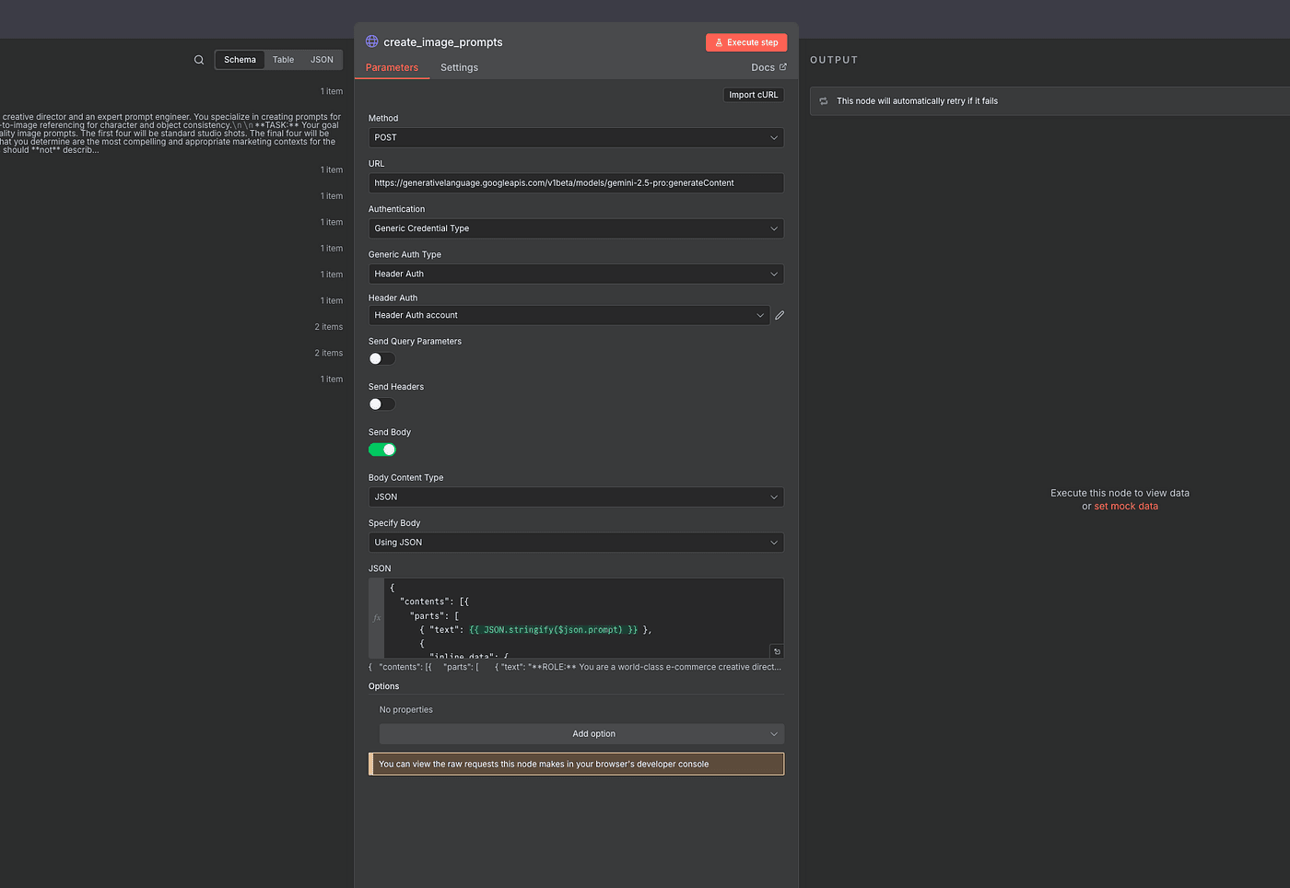
Task: Click the set mock data link
Action: click(1126, 506)
